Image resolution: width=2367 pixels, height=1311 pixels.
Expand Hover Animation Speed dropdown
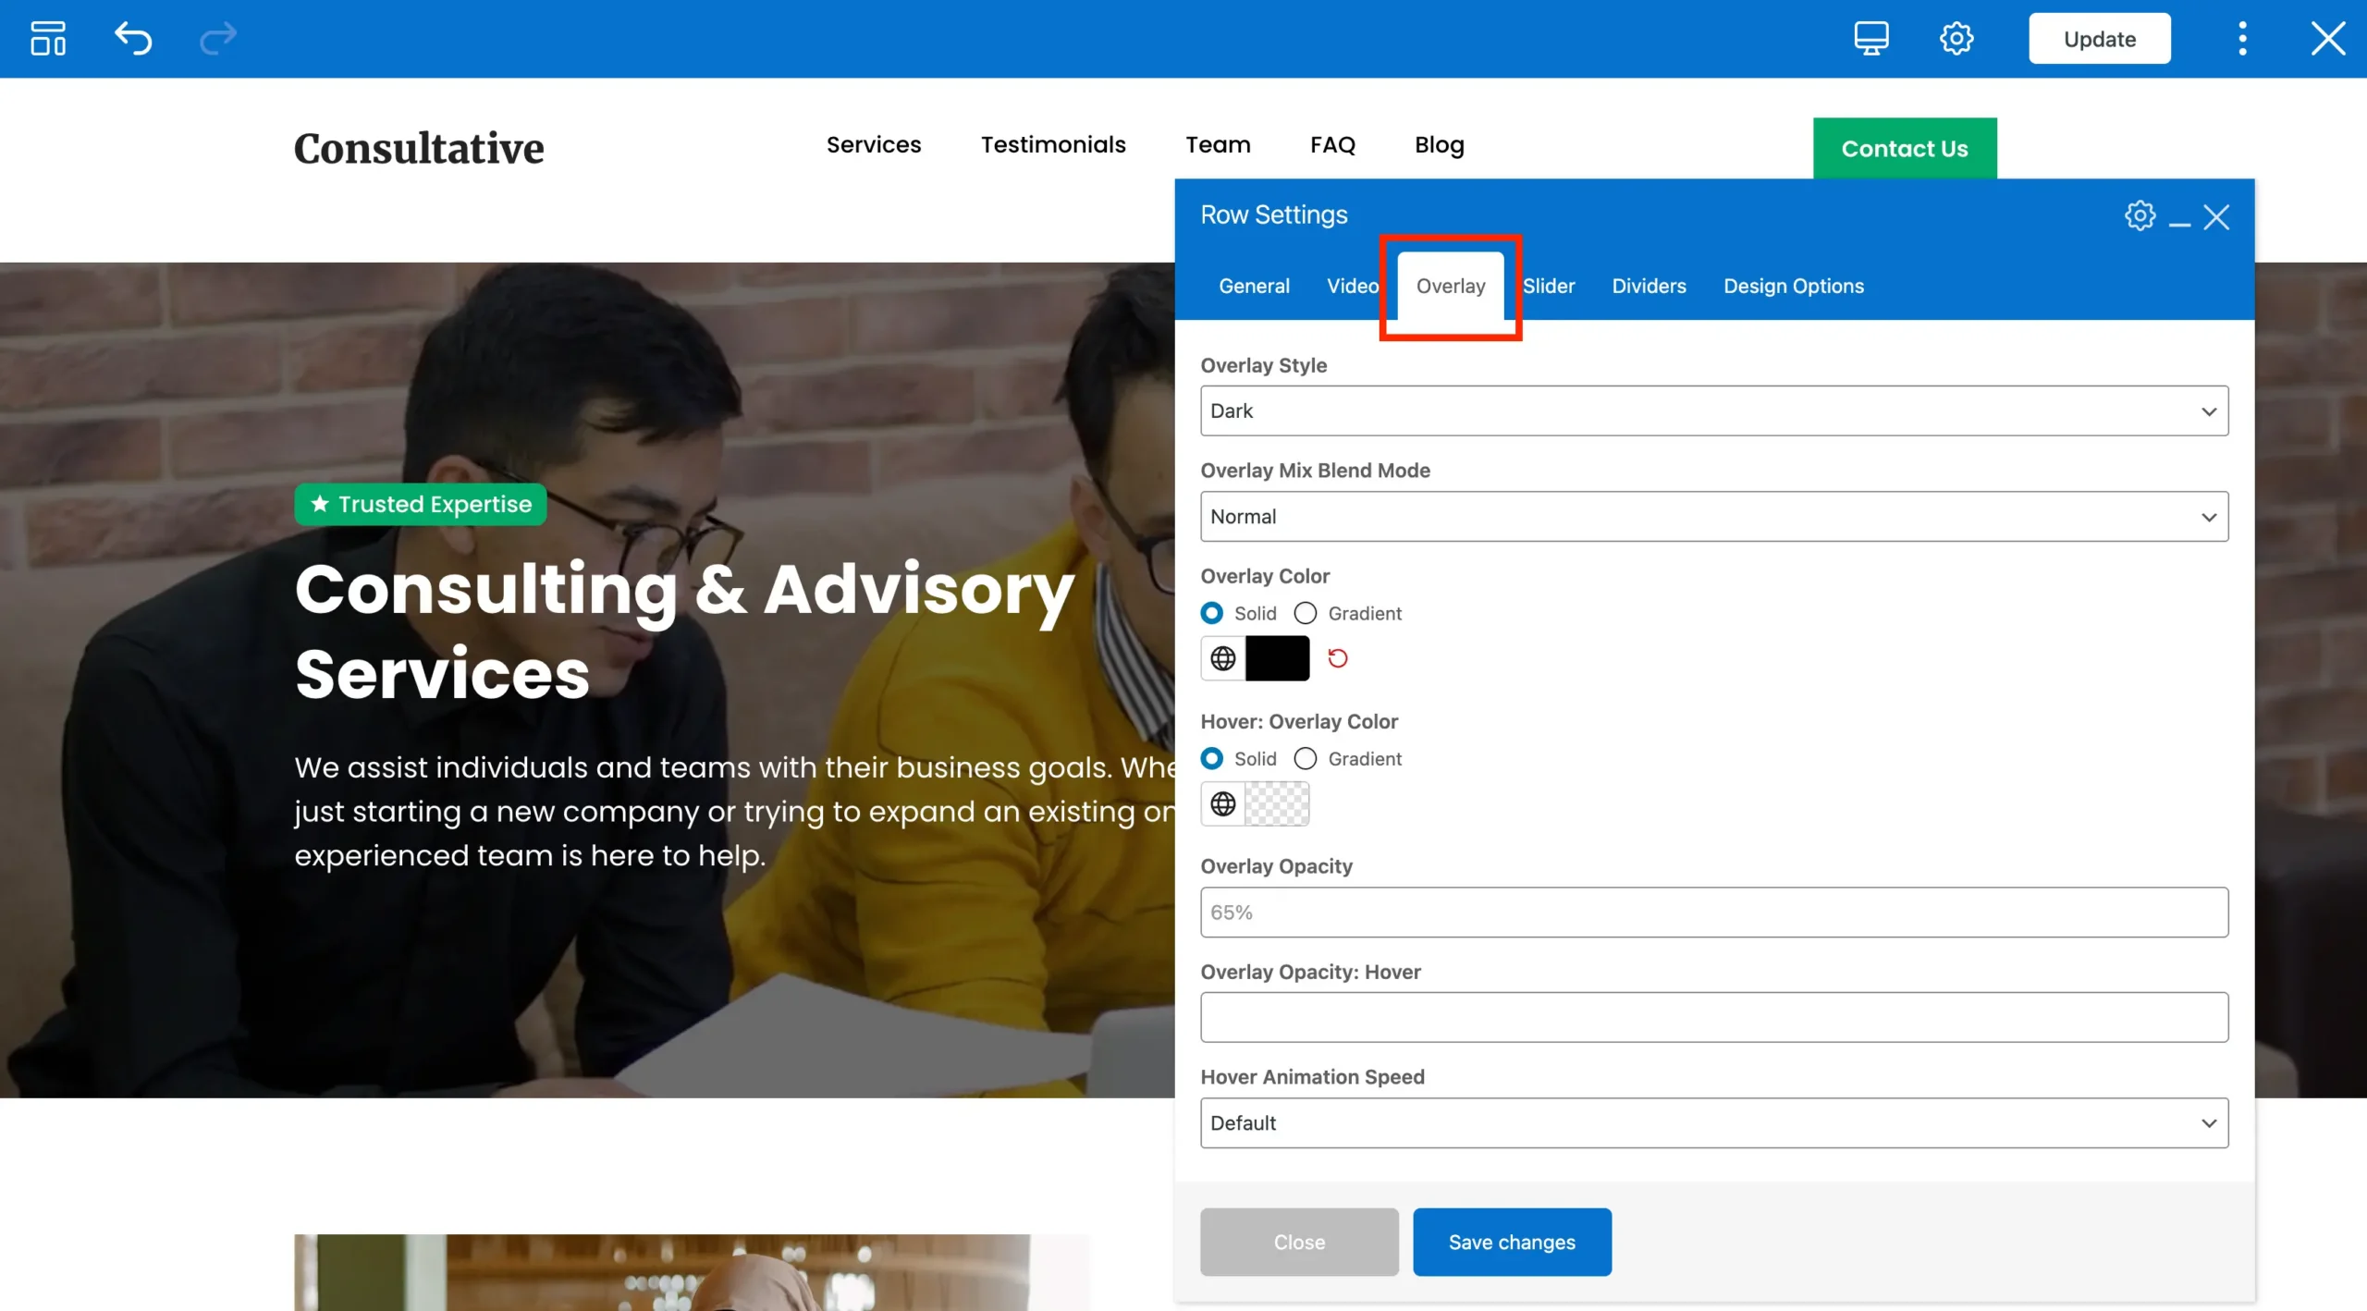coord(1713,1123)
